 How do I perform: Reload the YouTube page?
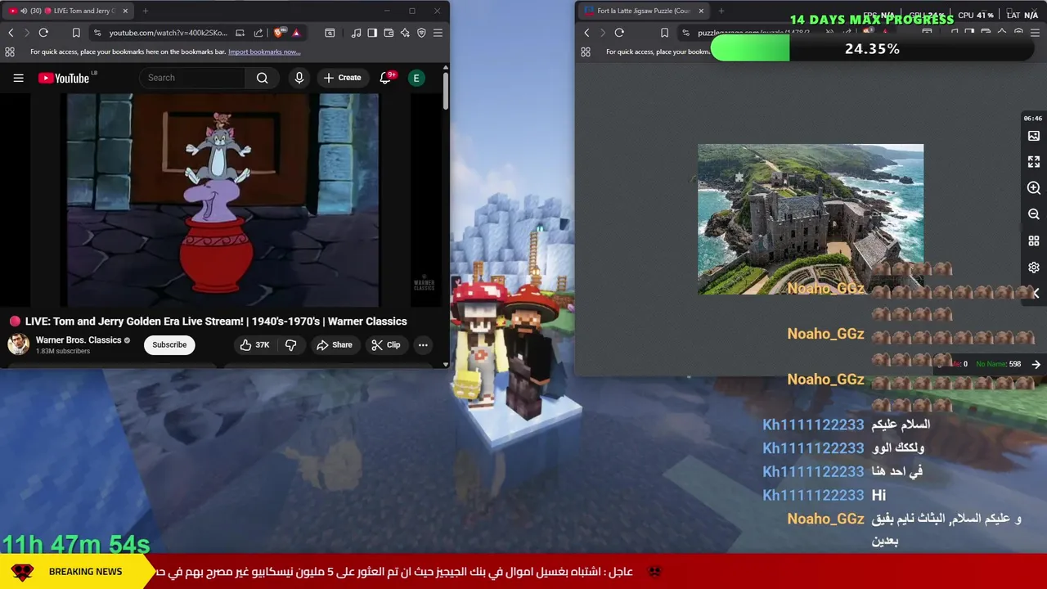tap(43, 33)
